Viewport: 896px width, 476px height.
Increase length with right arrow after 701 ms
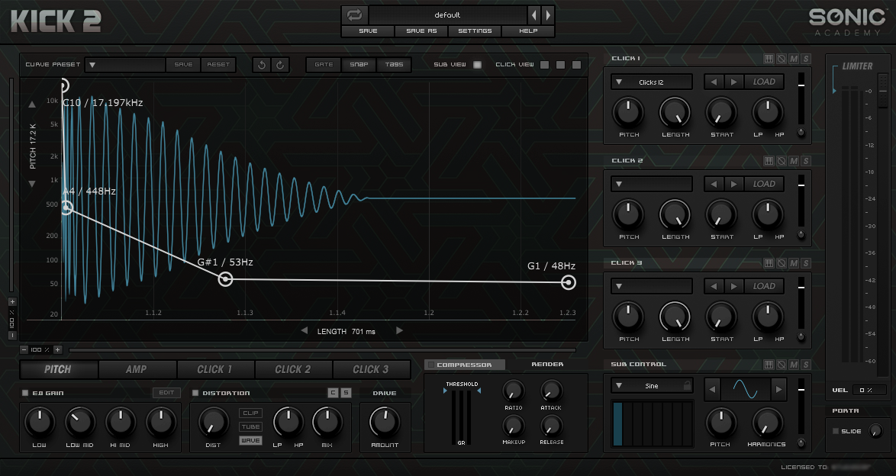399,331
